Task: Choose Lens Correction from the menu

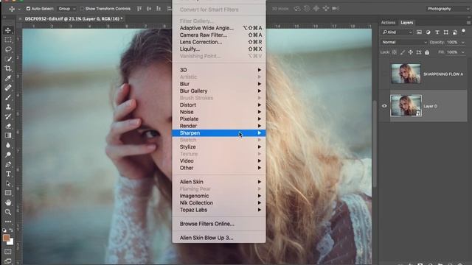Action: 219,42
